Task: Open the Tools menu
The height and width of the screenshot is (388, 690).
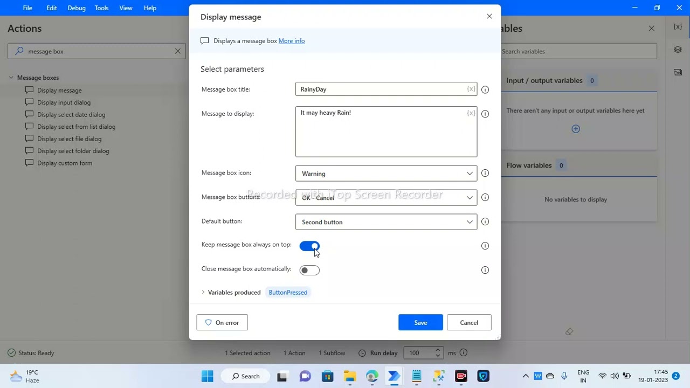Action: click(101, 8)
